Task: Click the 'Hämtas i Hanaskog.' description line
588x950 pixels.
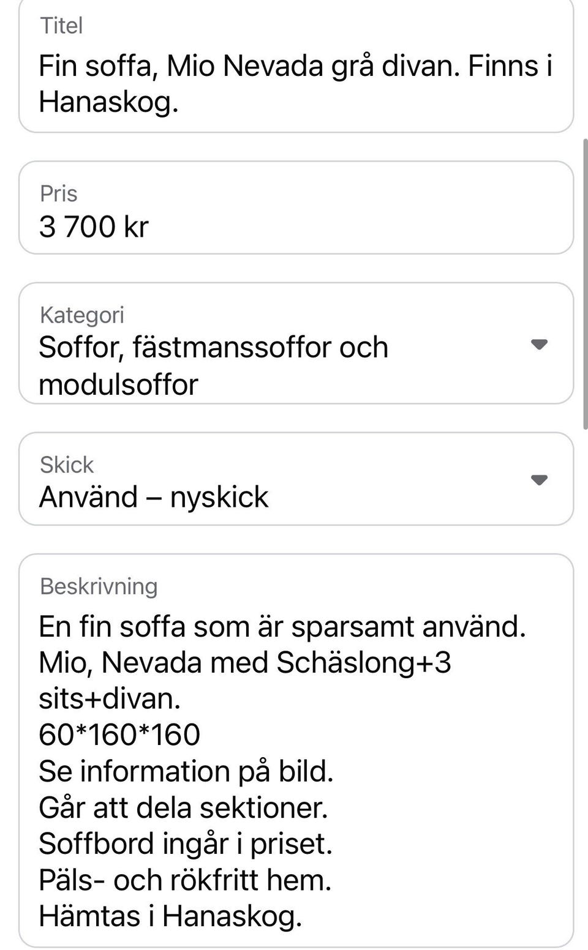Action: pos(170,916)
